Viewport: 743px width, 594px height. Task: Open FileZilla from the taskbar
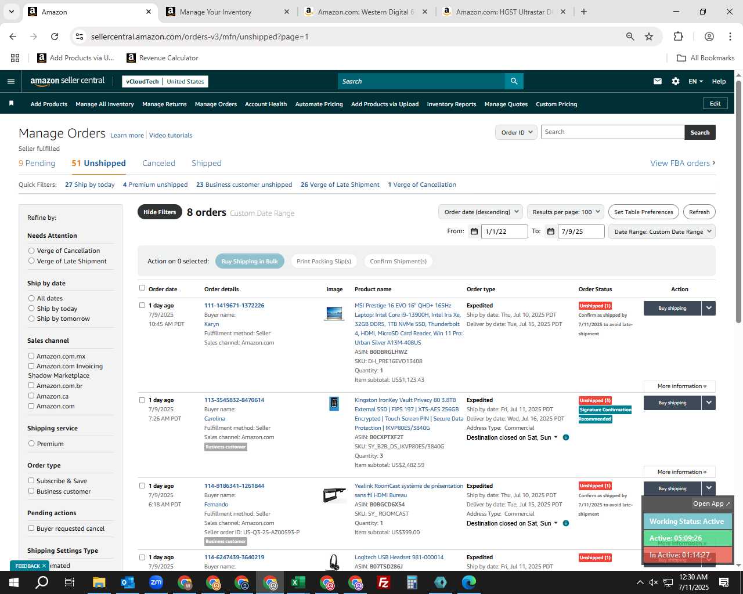coord(383,582)
